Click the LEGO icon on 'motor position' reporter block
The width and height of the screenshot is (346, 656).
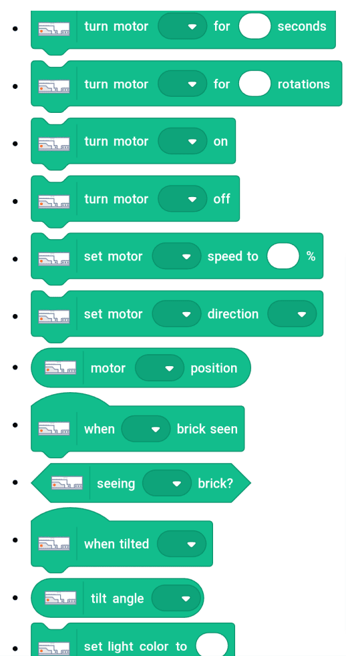(61, 367)
